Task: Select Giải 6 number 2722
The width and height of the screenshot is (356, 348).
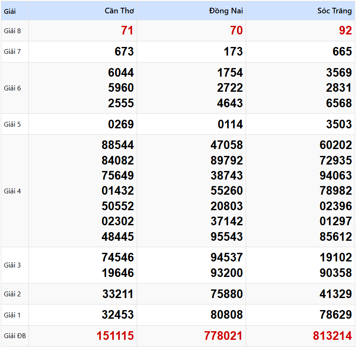Action: tap(230, 88)
